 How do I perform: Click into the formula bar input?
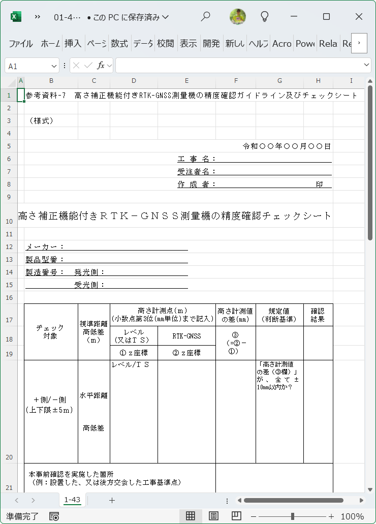pyautogui.click(x=239, y=66)
